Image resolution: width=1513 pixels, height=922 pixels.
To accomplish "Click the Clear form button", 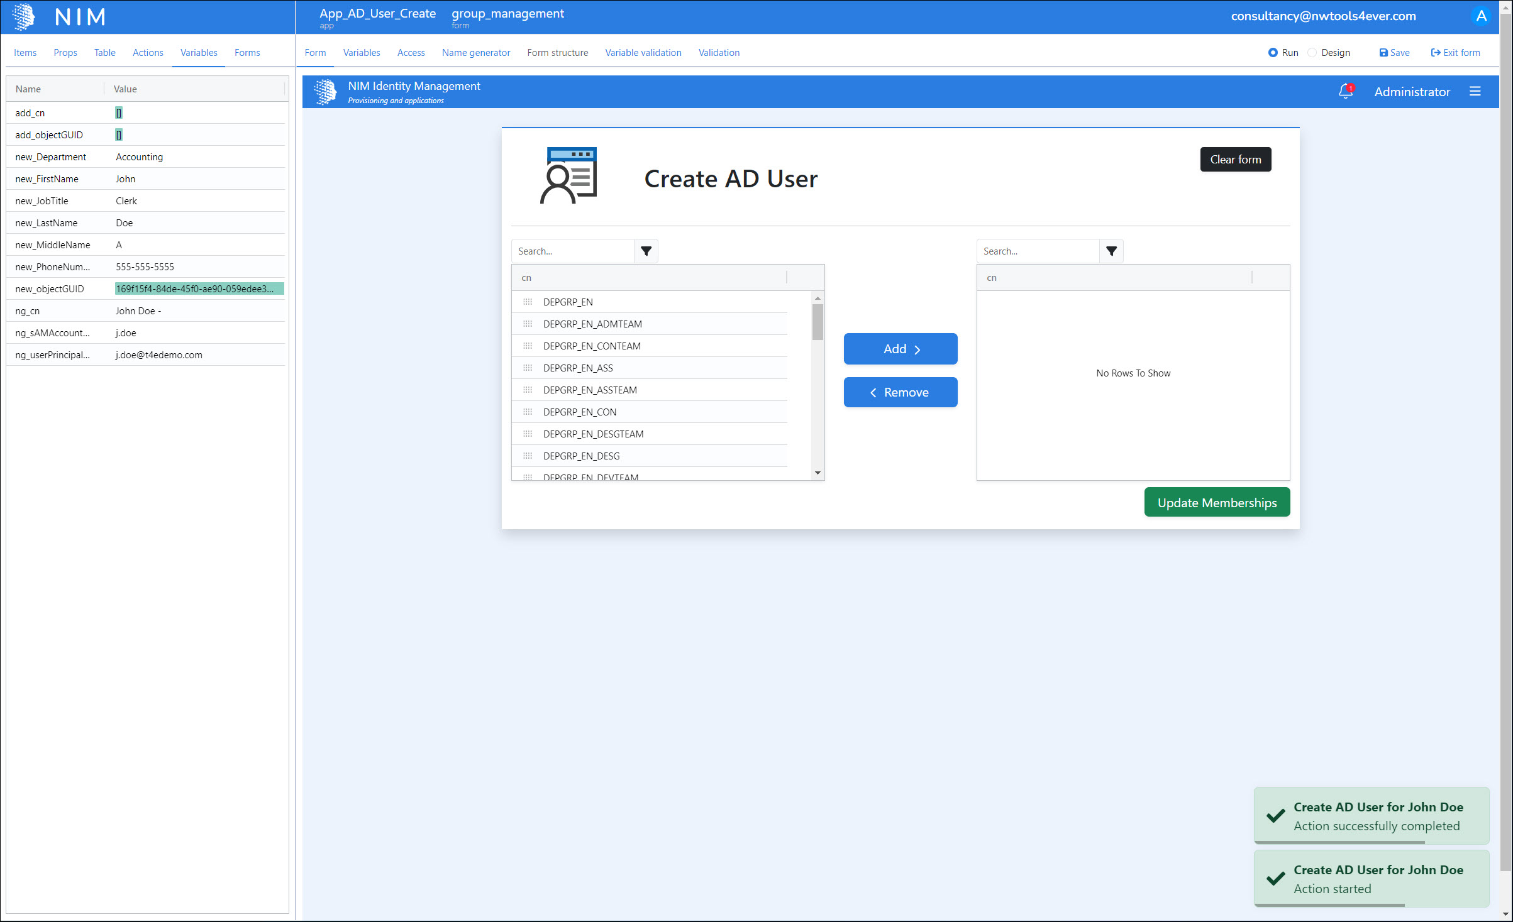I will (1235, 160).
